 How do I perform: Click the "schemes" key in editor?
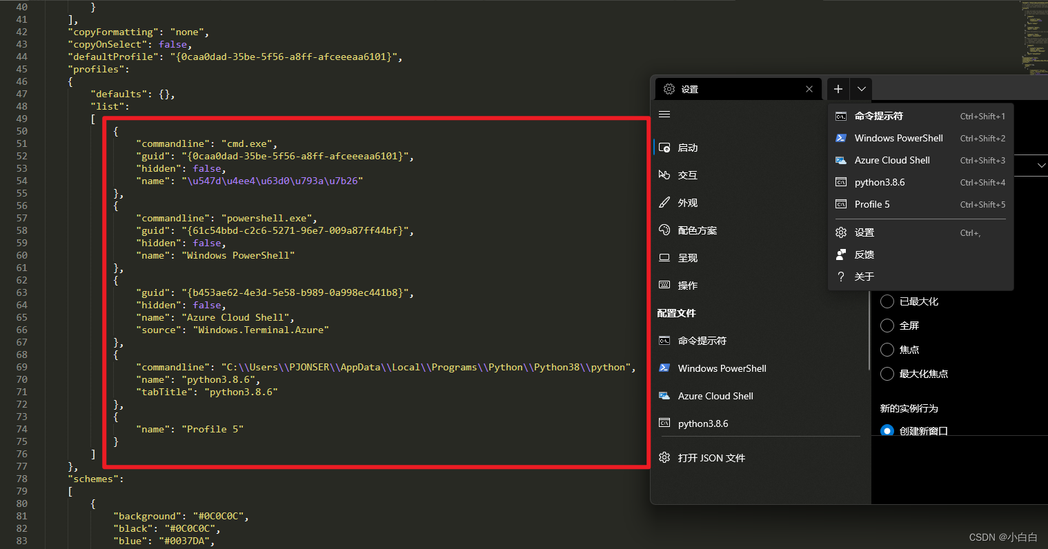(x=93, y=479)
